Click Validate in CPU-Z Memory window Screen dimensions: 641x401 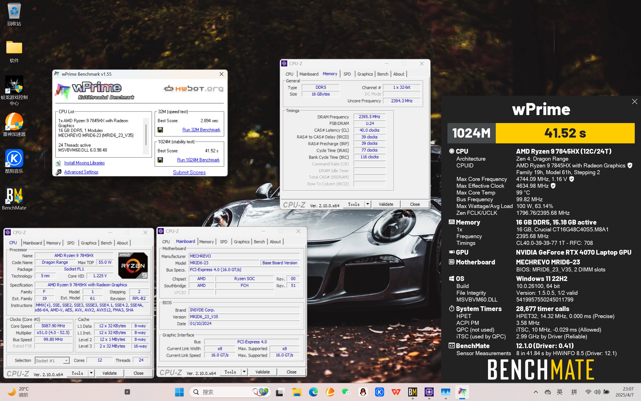pyautogui.click(x=386, y=204)
